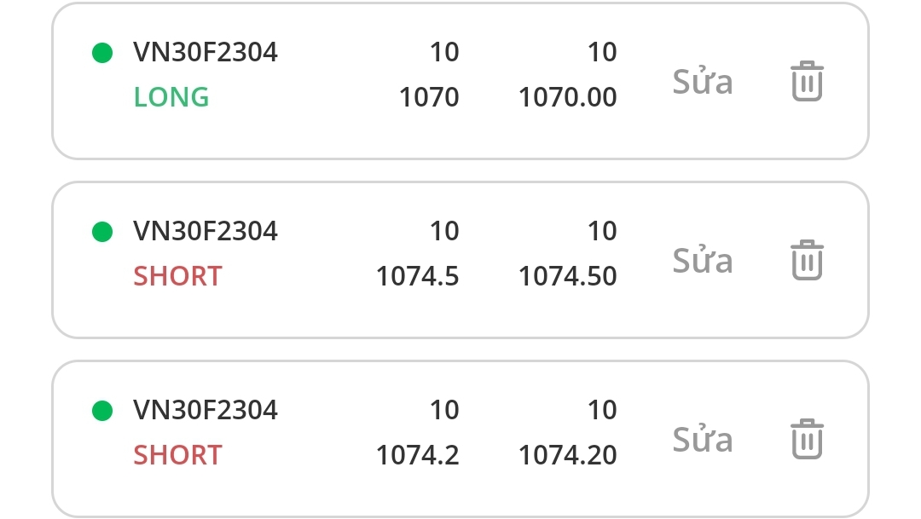Click the green LONG label
The image size is (921, 519).
coord(171,97)
